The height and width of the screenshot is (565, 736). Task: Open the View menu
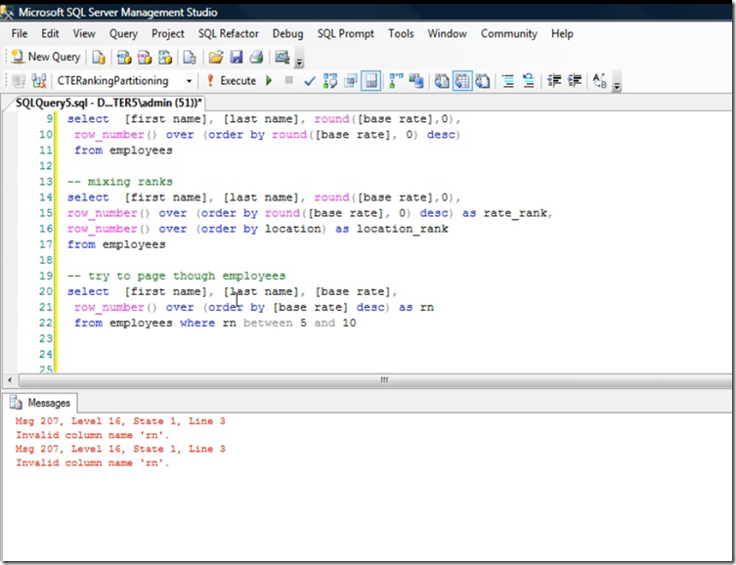click(84, 34)
